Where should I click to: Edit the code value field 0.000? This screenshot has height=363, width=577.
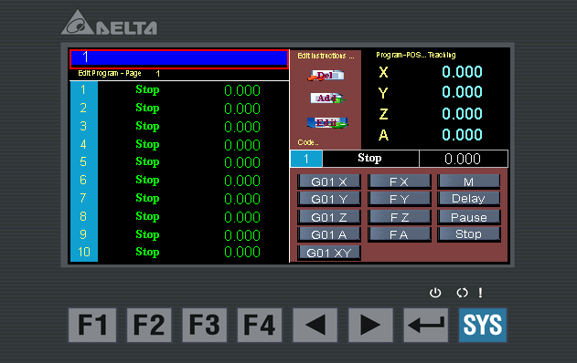coord(464,159)
